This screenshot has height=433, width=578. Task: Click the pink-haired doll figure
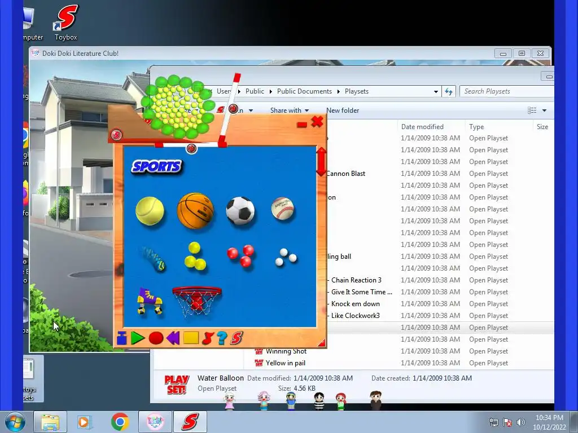[x=264, y=401]
